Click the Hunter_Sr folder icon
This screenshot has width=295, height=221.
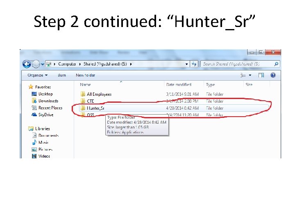pyautogui.click(x=83, y=108)
